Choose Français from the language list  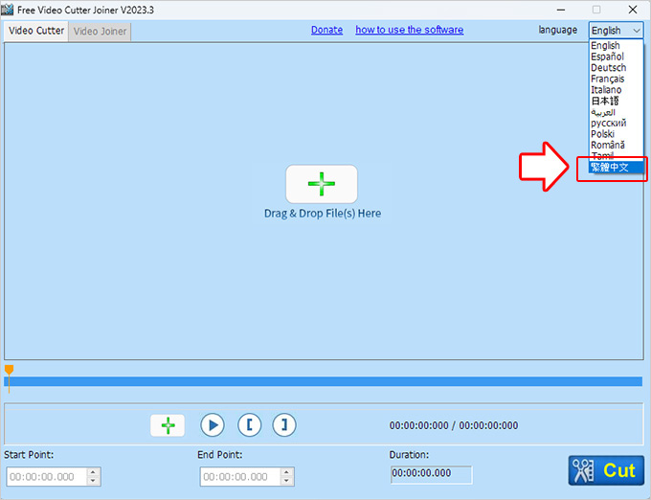point(616,79)
